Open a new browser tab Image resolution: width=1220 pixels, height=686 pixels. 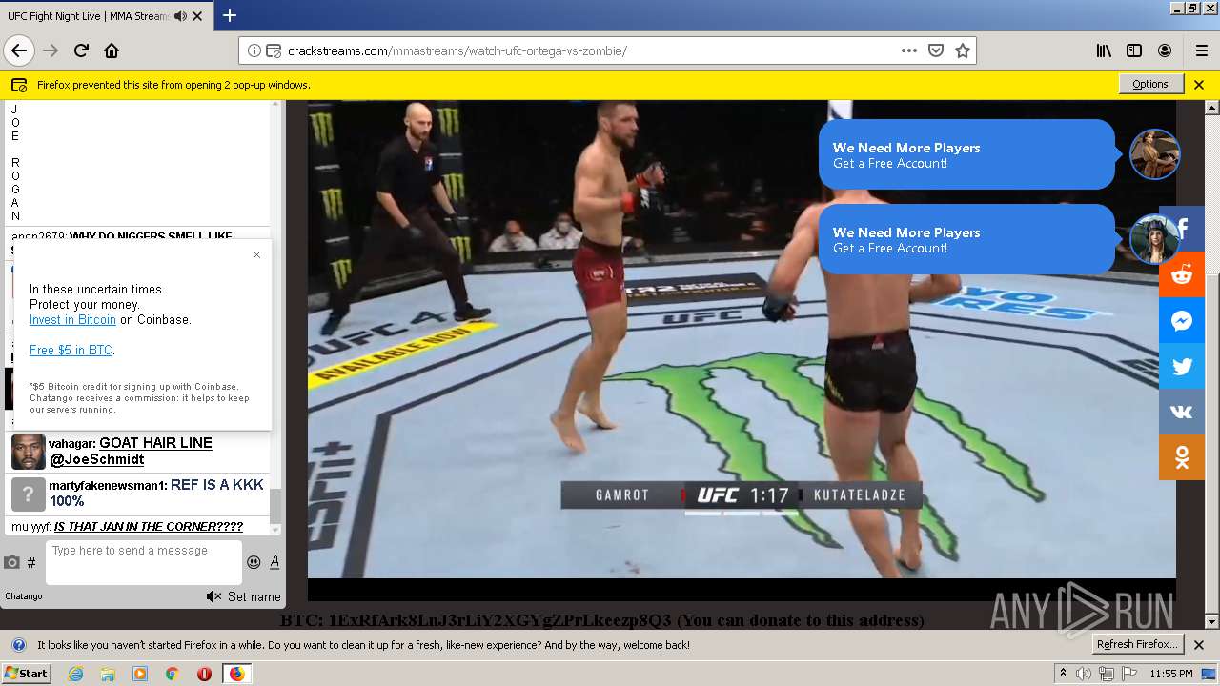(229, 15)
